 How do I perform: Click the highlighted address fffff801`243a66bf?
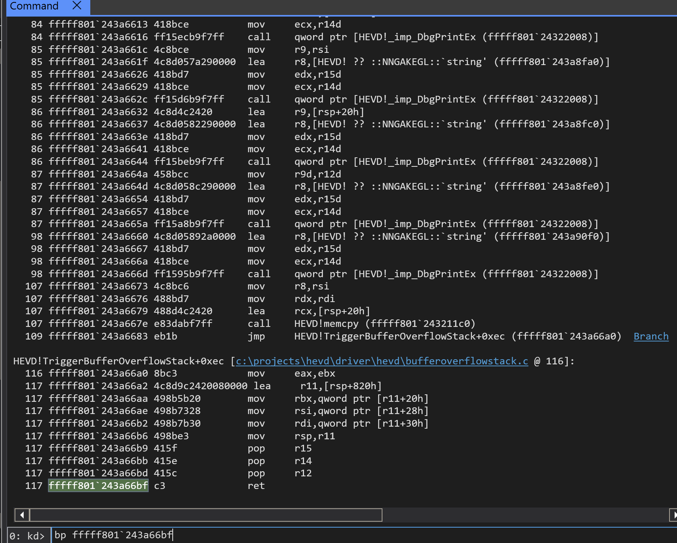click(x=98, y=486)
